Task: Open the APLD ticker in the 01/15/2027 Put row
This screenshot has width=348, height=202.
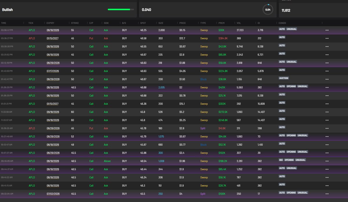Action: [32, 38]
